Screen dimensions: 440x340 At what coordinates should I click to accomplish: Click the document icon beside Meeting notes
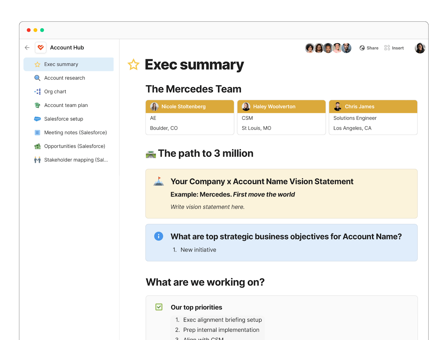point(37,132)
